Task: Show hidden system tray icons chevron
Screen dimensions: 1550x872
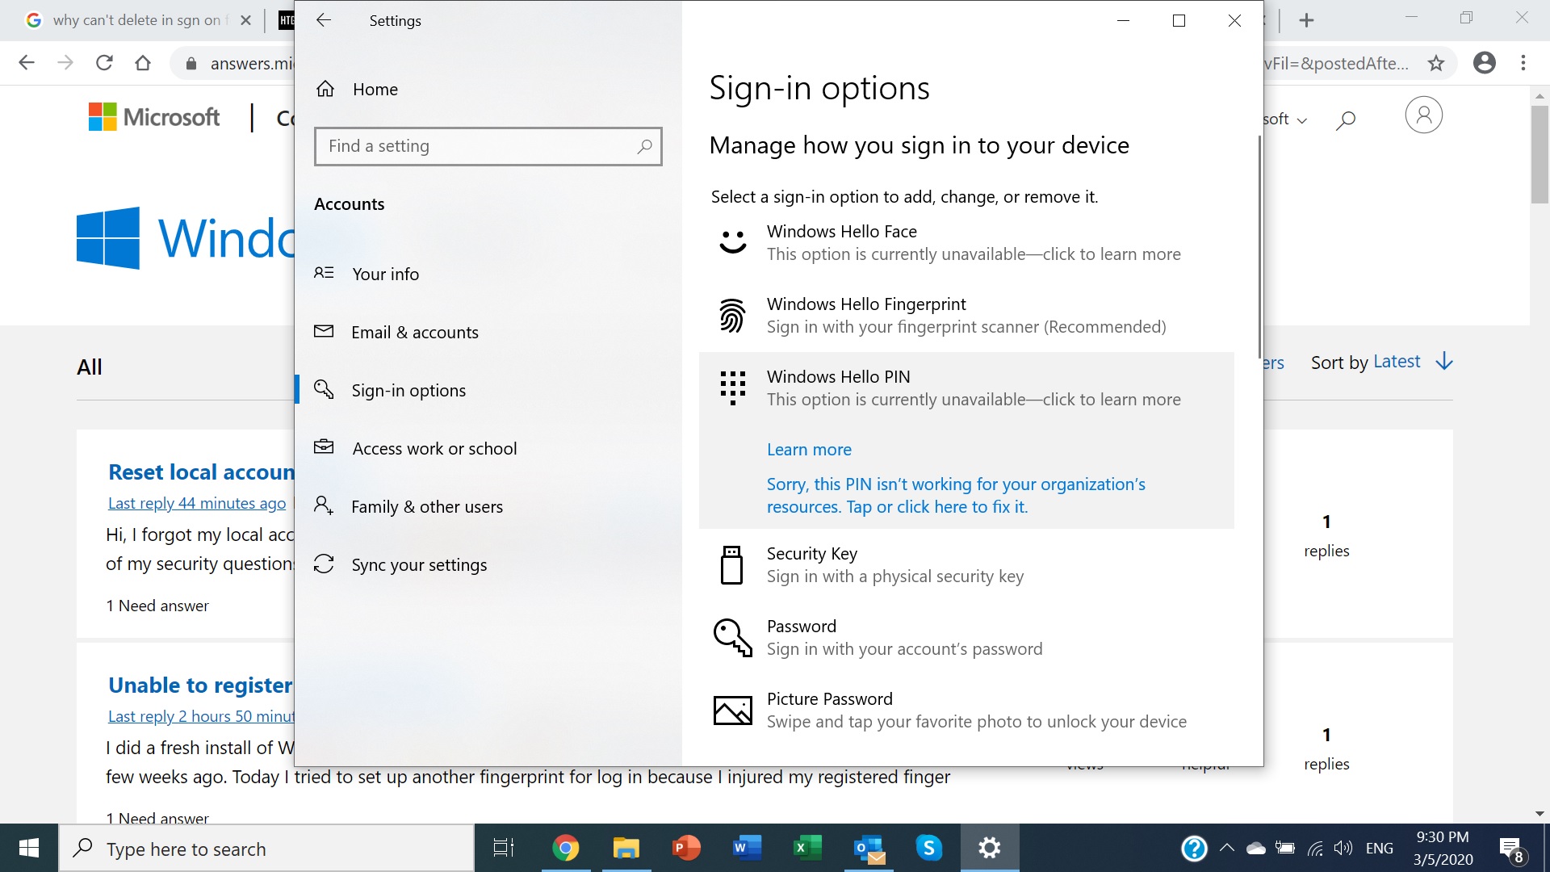Action: pos(1227,848)
